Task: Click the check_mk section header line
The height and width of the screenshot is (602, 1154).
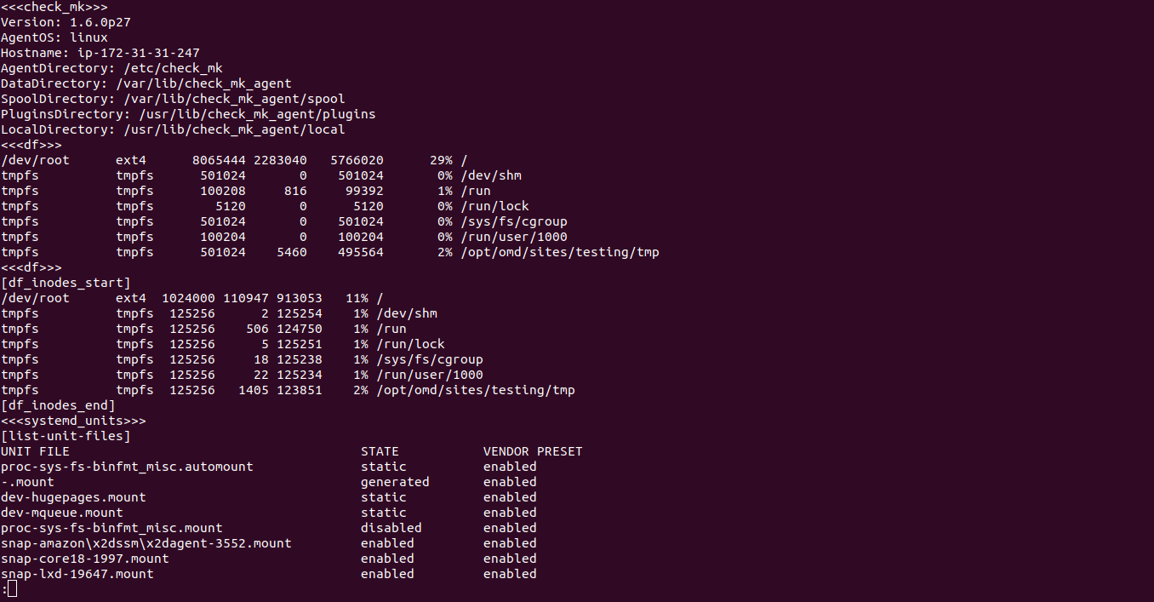Action: (54, 7)
